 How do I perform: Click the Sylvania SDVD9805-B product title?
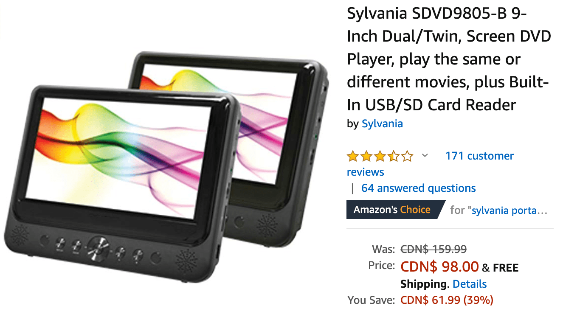click(x=449, y=59)
